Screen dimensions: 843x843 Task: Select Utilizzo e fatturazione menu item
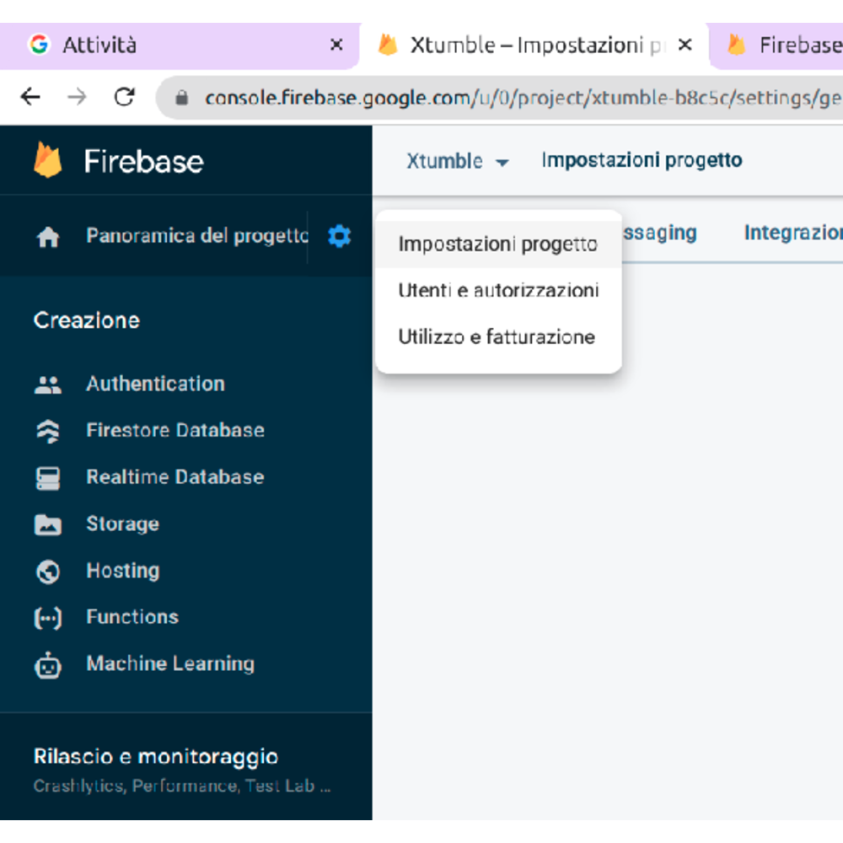pyautogui.click(x=497, y=337)
